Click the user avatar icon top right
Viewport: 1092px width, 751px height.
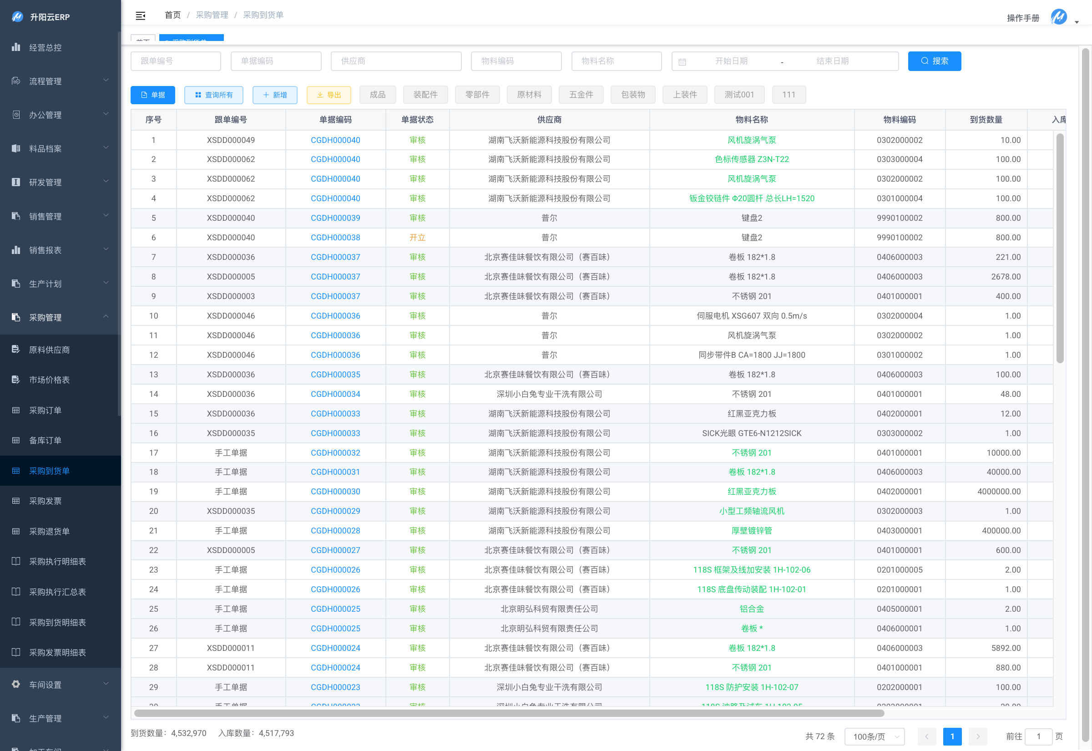[1059, 17]
